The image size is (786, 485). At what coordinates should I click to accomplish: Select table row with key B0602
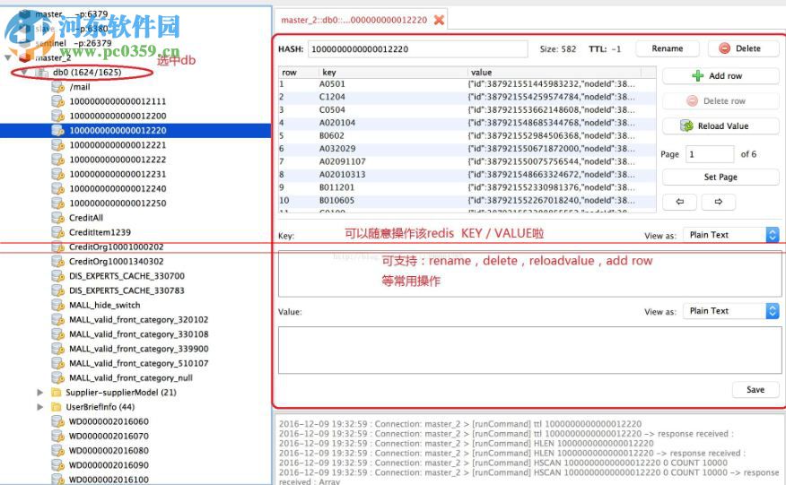pyautogui.click(x=467, y=135)
